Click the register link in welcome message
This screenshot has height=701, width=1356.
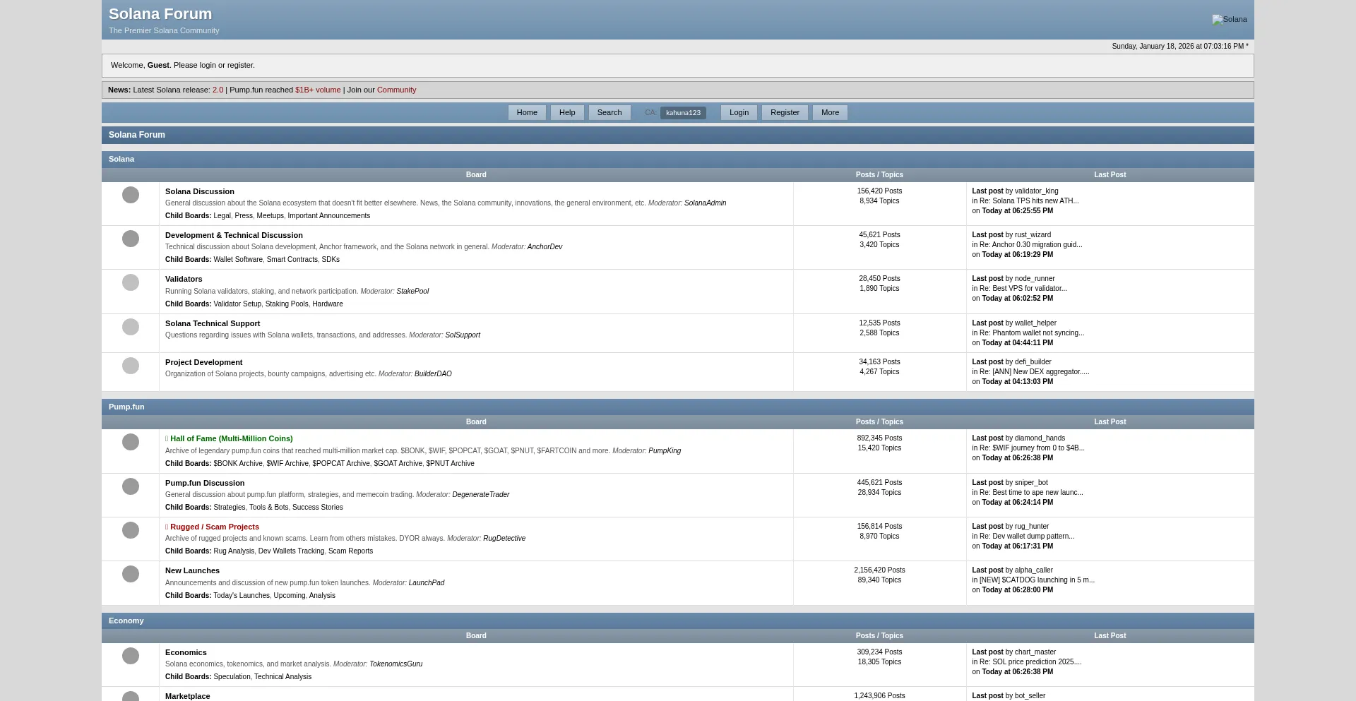[x=240, y=65]
